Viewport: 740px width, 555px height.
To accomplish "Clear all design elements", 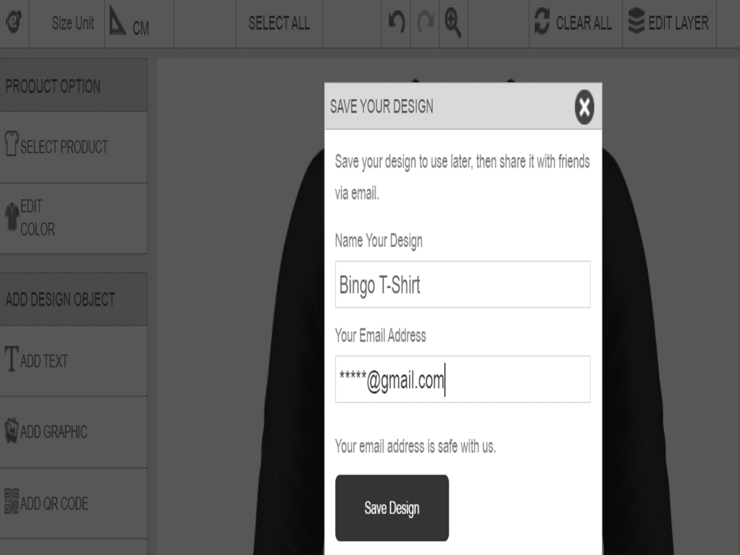I will [575, 22].
